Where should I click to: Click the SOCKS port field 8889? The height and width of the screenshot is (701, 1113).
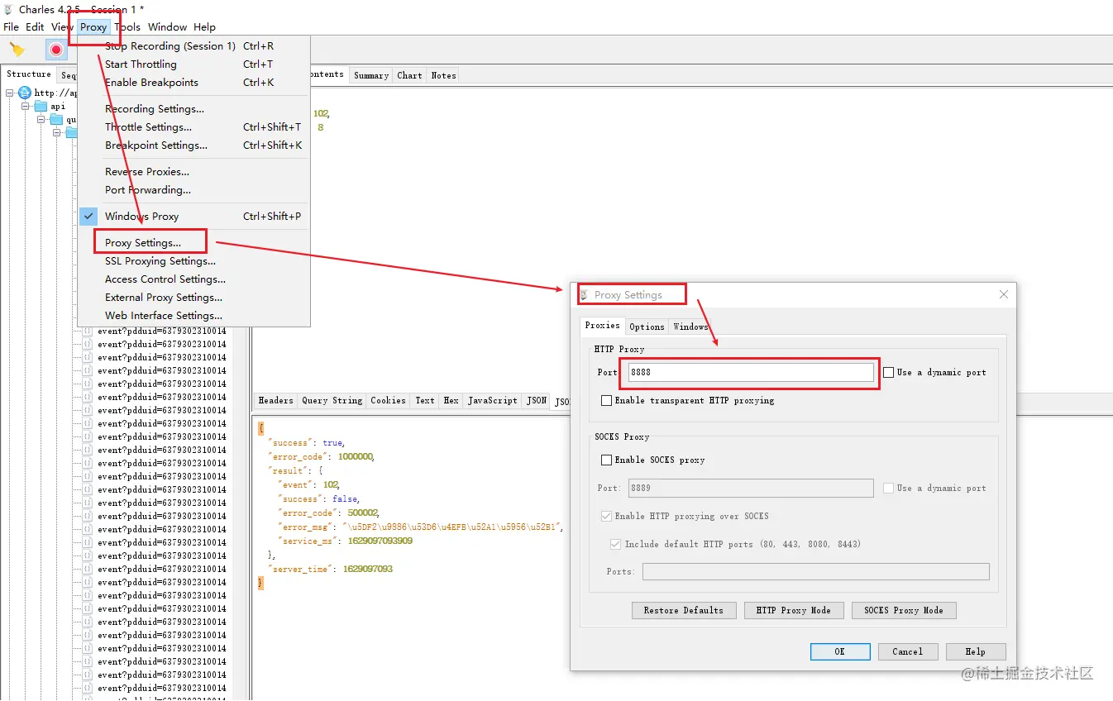[751, 489]
